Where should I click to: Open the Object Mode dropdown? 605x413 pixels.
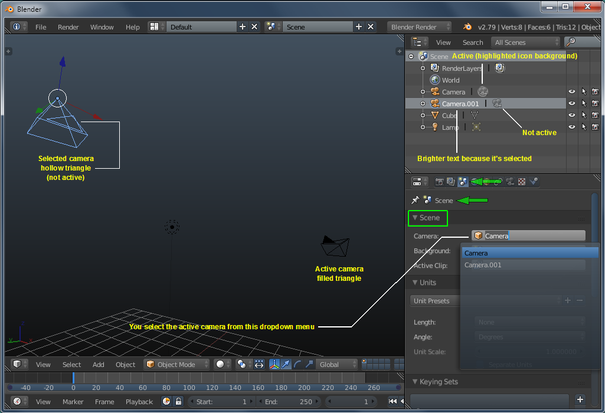(x=176, y=364)
